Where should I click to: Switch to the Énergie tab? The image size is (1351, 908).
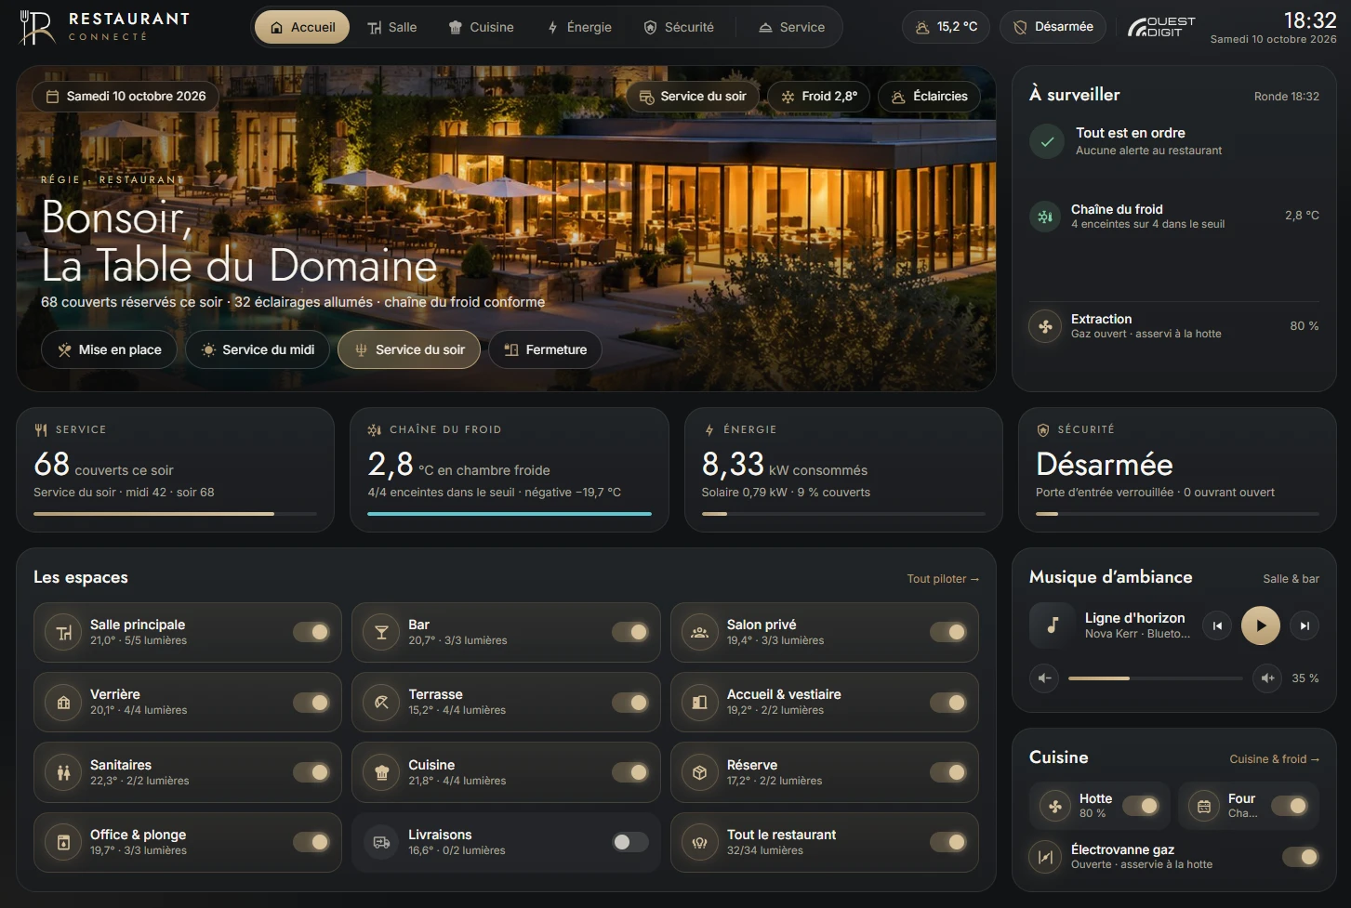pyautogui.click(x=579, y=27)
